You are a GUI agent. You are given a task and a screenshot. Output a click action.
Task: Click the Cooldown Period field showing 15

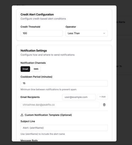(x=64, y=83)
